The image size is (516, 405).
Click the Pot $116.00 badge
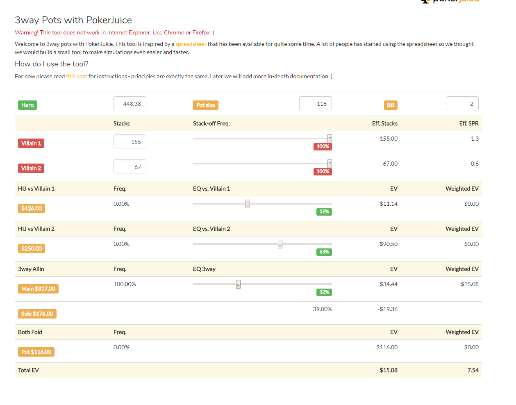coord(36,352)
